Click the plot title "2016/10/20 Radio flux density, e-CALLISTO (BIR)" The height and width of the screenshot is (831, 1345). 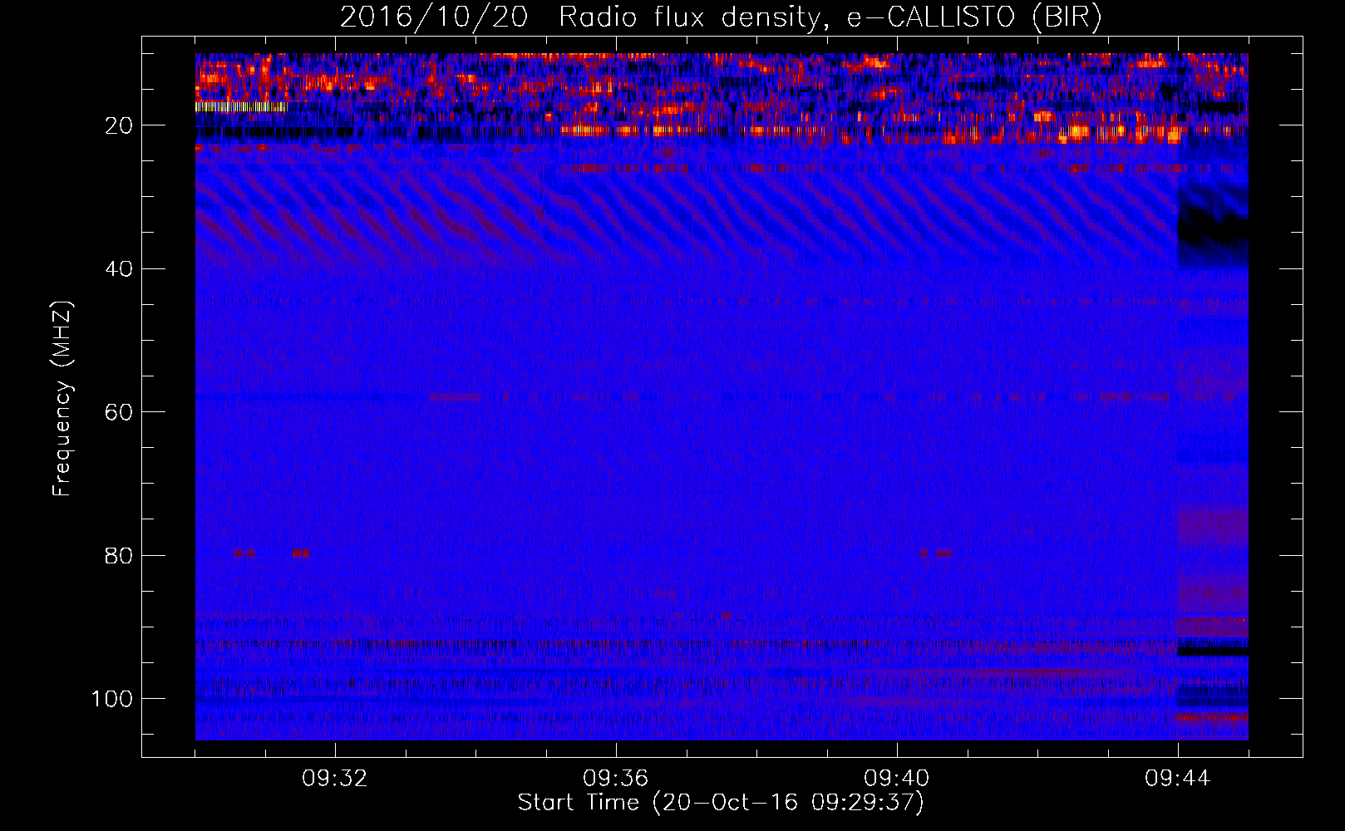click(x=721, y=17)
